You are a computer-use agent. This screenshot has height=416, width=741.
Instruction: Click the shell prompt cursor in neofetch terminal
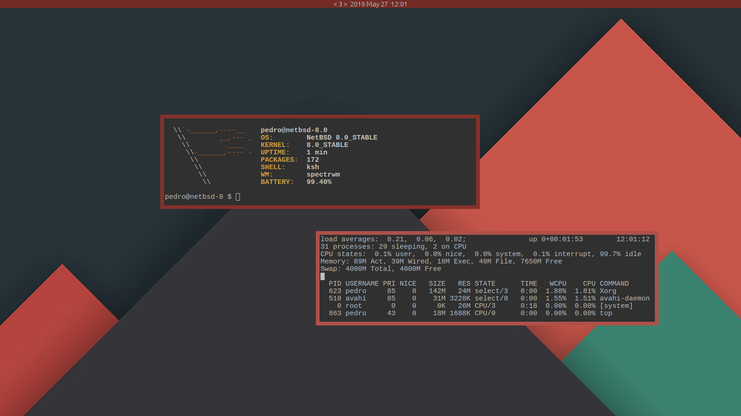(x=238, y=197)
